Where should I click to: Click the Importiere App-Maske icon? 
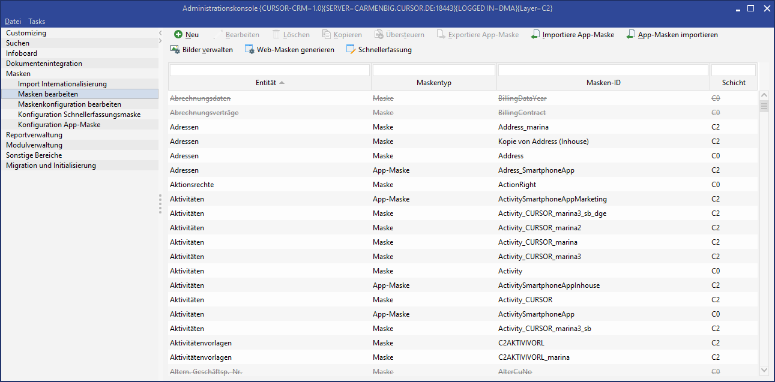(x=535, y=35)
